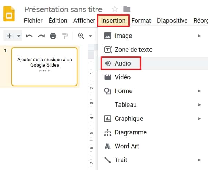Click the paint format roller icon
Image resolution: width=208 pixels, height=170 pixels.
[x=65, y=36]
